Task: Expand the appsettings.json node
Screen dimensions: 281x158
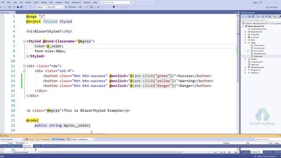Action: coord(245,67)
